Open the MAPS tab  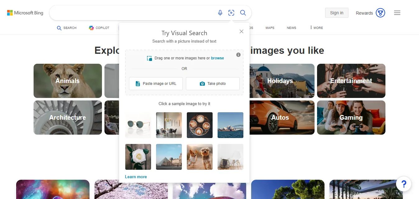tap(269, 28)
